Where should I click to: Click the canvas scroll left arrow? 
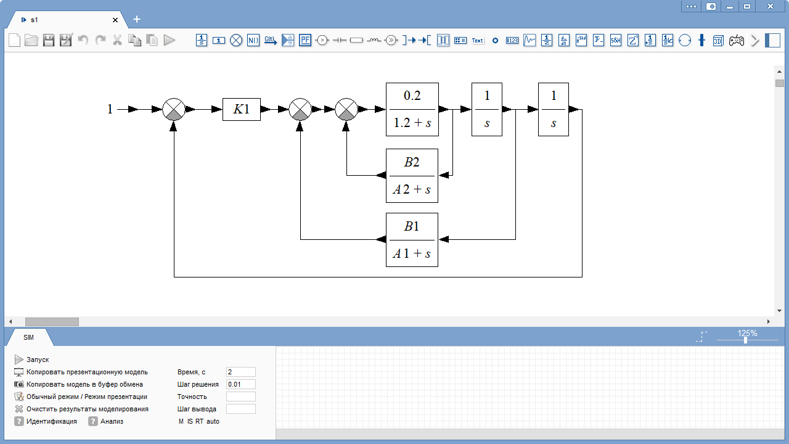tap(10, 322)
